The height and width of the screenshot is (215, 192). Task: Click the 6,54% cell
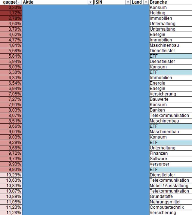pos(11,83)
